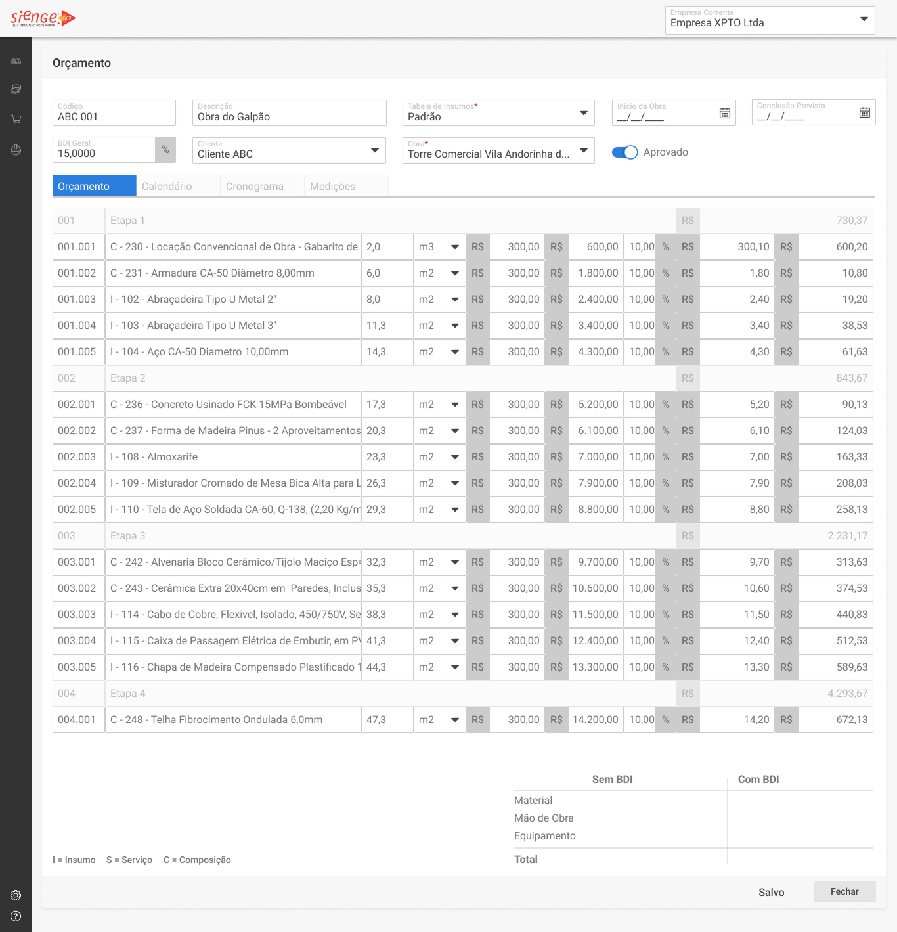Open the Tabela de Insumos dropdown
Screen dimensions: 897x932
[583, 113]
